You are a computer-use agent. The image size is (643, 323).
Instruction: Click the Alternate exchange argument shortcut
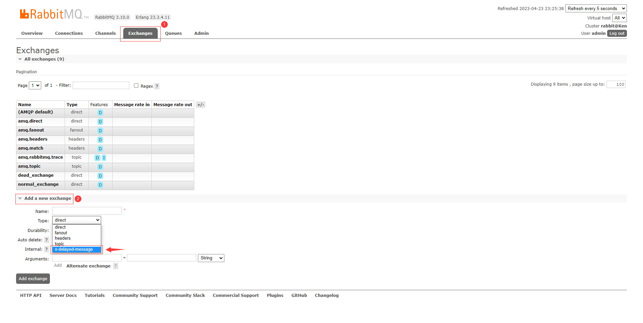pyautogui.click(x=88, y=266)
